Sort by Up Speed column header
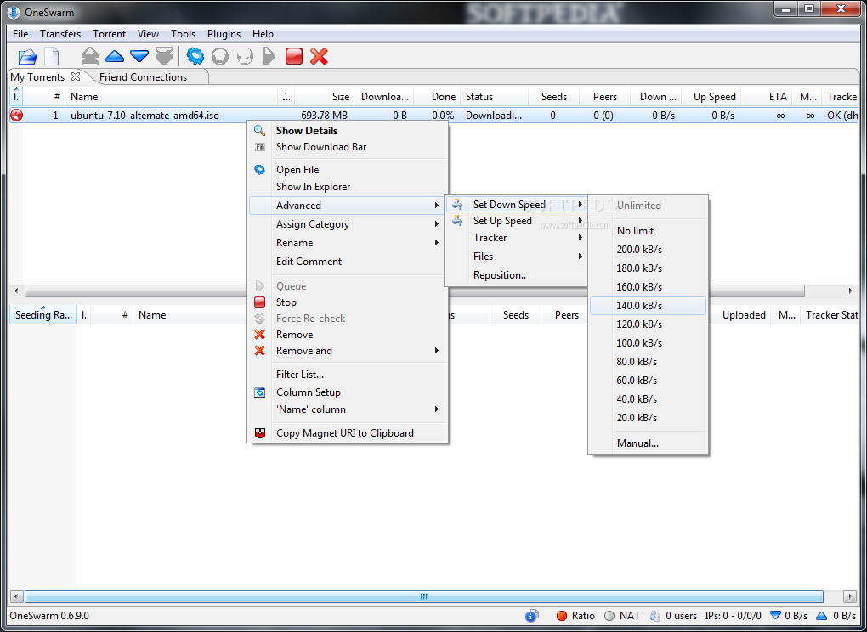The image size is (867, 632). point(711,97)
